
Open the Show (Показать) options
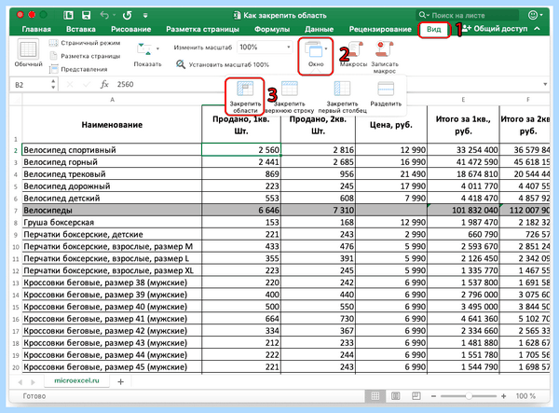pyautogui.click(x=147, y=54)
